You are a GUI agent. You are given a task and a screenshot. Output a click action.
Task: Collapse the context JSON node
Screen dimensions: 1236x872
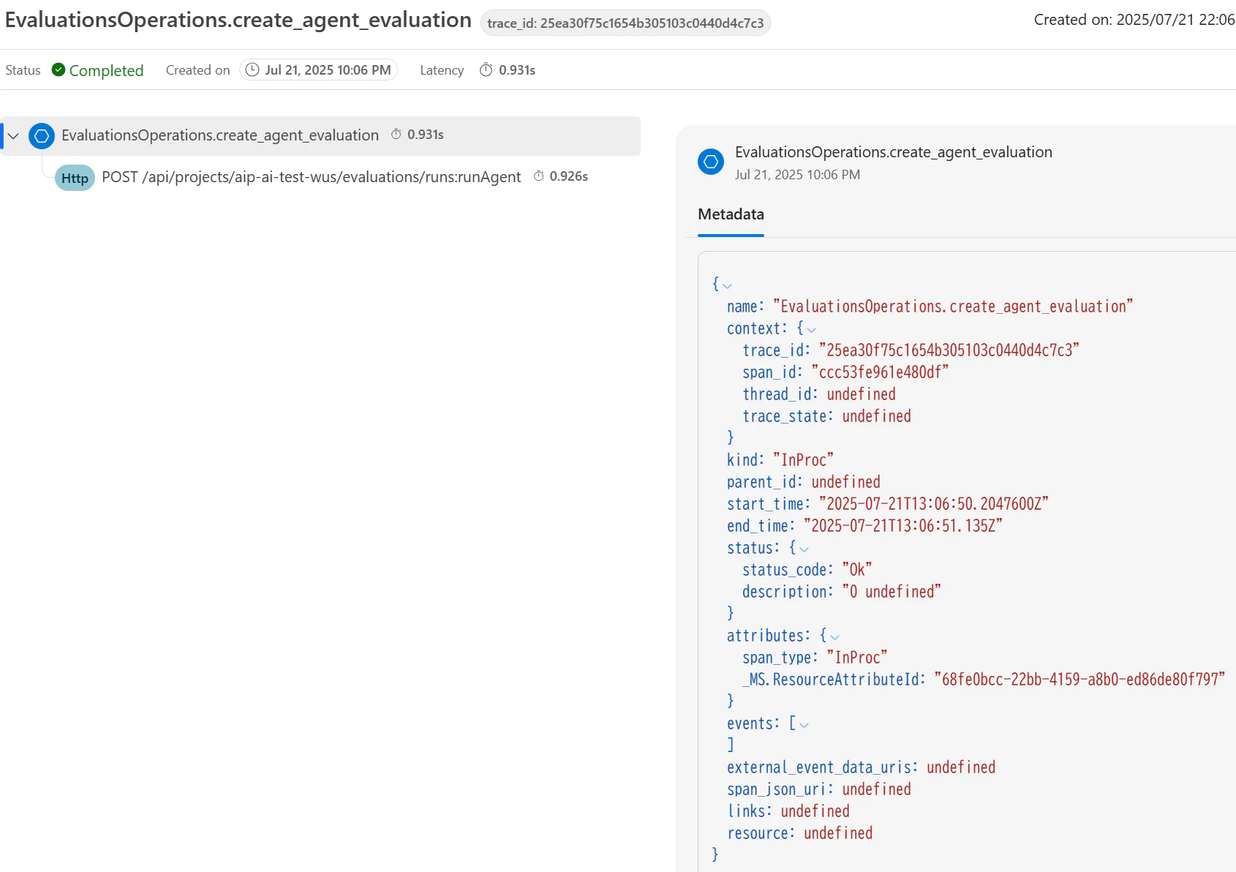tap(811, 329)
